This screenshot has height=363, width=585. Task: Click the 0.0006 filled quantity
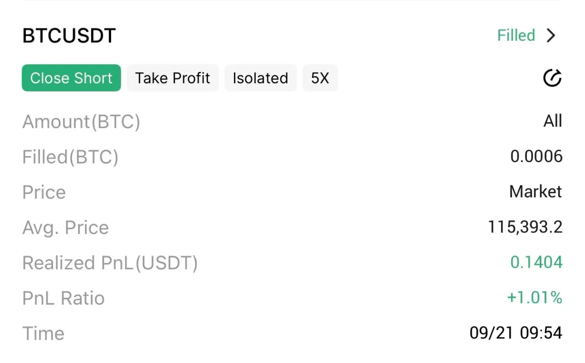(536, 157)
